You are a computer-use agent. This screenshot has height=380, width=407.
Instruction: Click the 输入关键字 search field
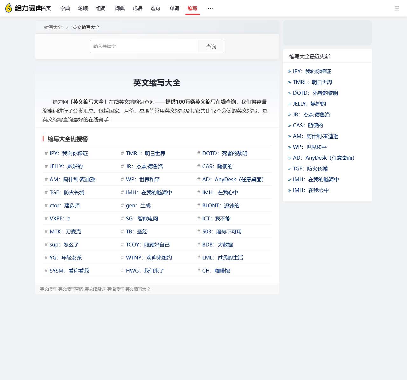click(x=144, y=46)
